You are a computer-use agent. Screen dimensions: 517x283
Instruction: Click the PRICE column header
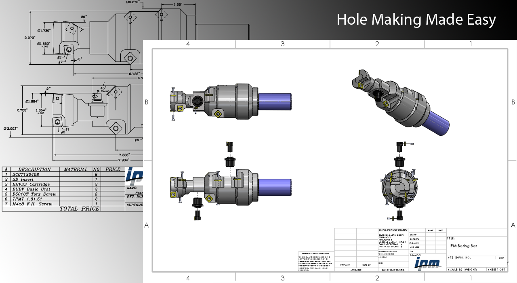[113, 169]
